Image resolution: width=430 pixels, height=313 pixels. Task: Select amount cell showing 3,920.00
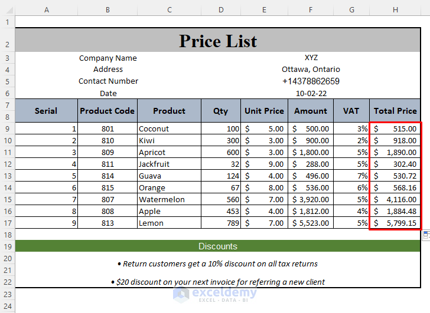311,200
